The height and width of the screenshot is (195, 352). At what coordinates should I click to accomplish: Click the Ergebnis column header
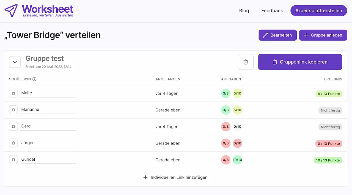coord(333,79)
